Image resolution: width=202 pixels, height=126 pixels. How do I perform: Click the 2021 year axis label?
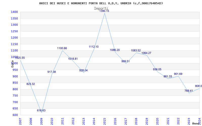coord(168,121)
